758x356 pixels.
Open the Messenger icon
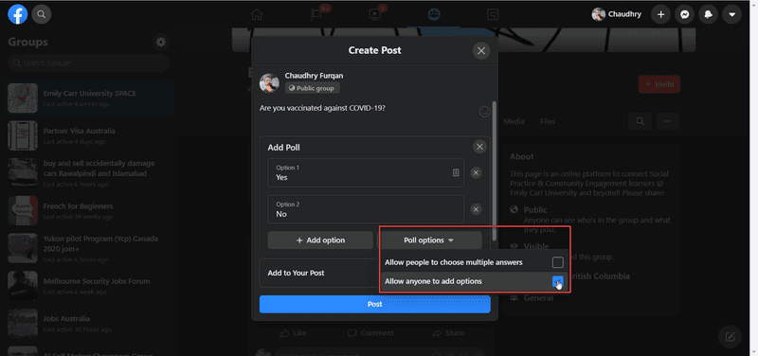coord(684,14)
